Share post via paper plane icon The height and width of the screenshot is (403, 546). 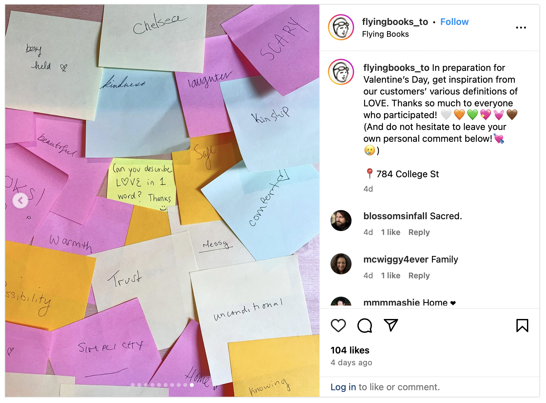pyautogui.click(x=391, y=325)
